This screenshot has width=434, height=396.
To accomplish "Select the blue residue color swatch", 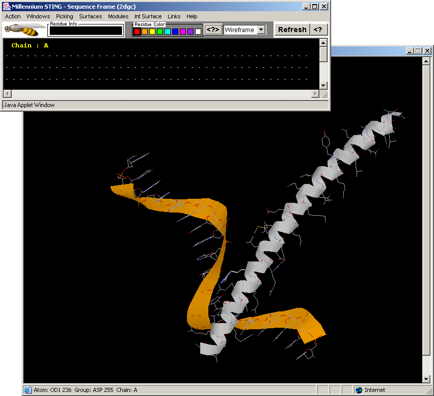I will (x=175, y=32).
